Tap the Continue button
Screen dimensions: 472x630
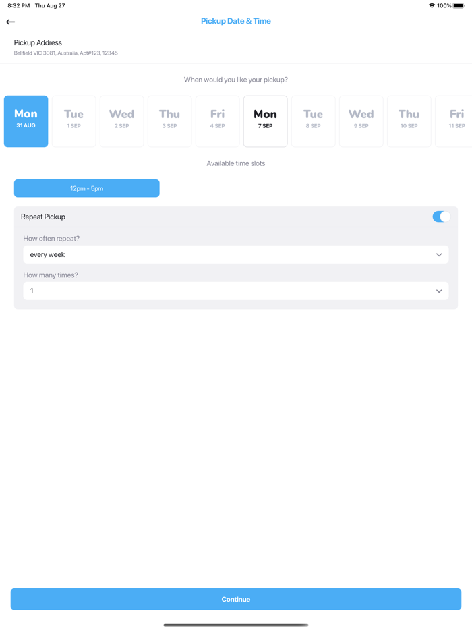[x=236, y=599]
